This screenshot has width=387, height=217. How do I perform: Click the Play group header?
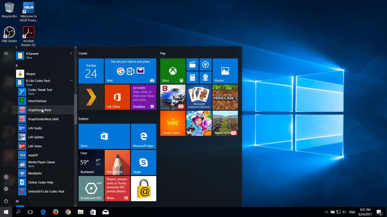coord(163,53)
